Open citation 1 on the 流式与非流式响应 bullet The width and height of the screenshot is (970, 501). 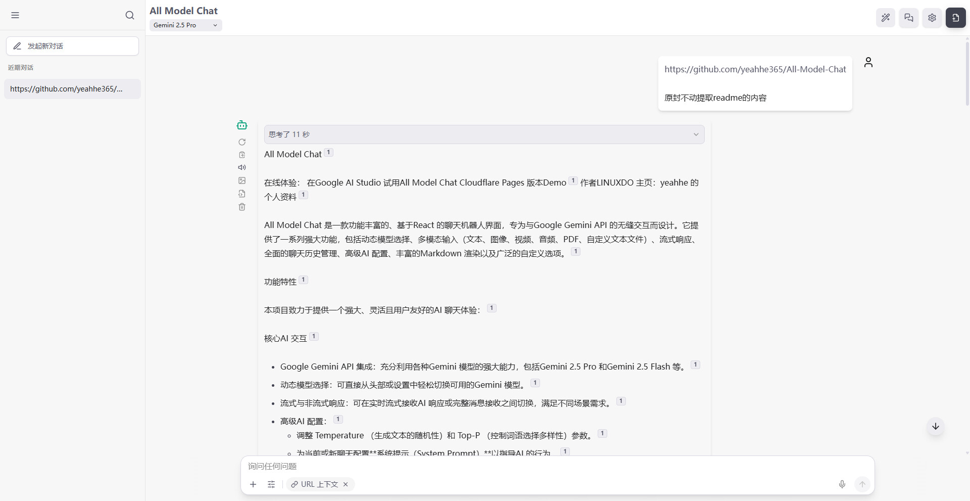[x=621, y=401]
